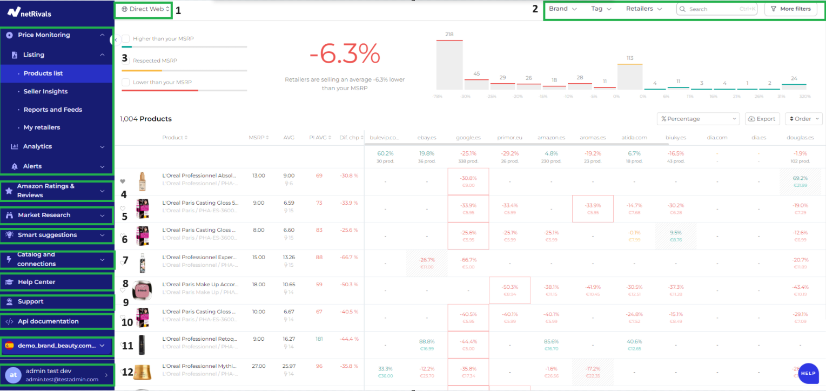The width and height of the screenshot is (826, 391).
Task: Click the Smart suggestions lightbulb icon
Action: tap(9, 235)
